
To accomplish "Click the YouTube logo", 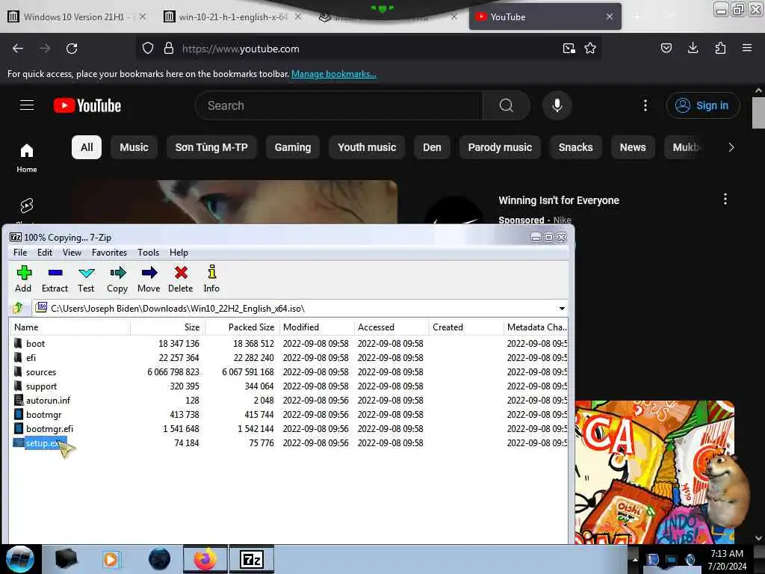I will [x=87, y=105].
